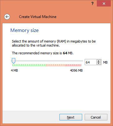Click the bold 64 recommended value

tap(65, 53)
